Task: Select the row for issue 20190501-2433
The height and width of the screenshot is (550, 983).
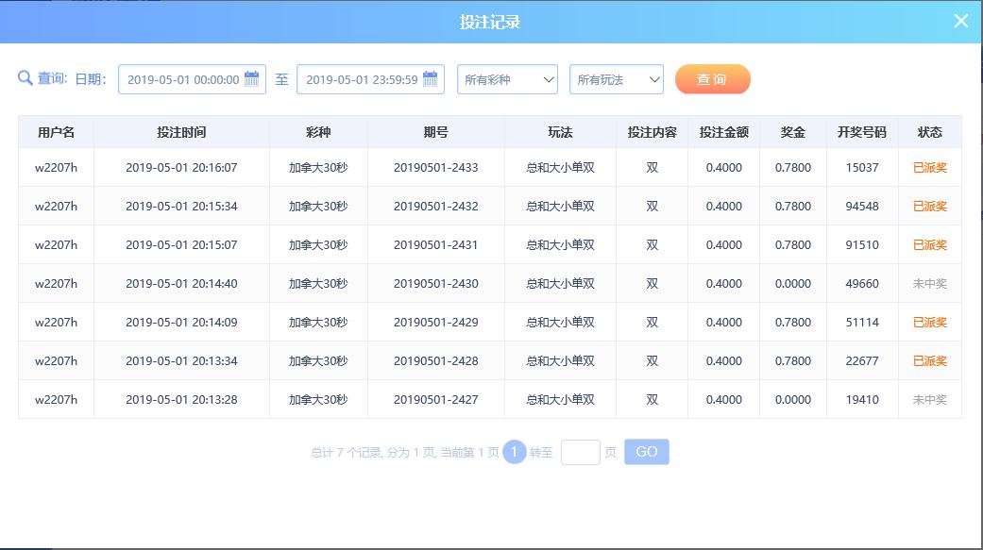Action: [490, 167]
